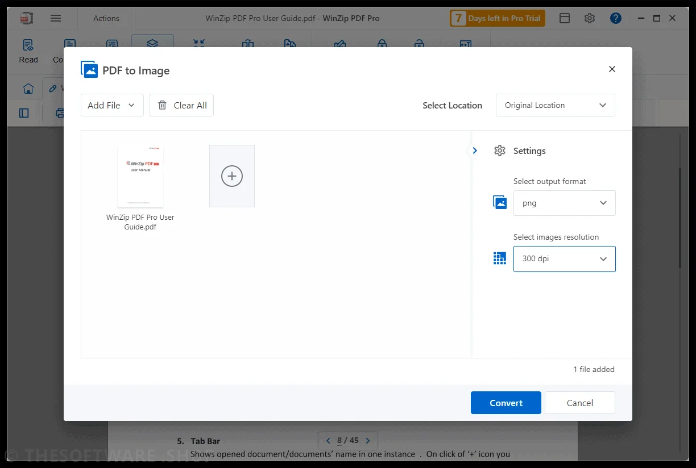696x468 pixels.
Task: Click the add file plus tile
Action: (x=232, y=176)
